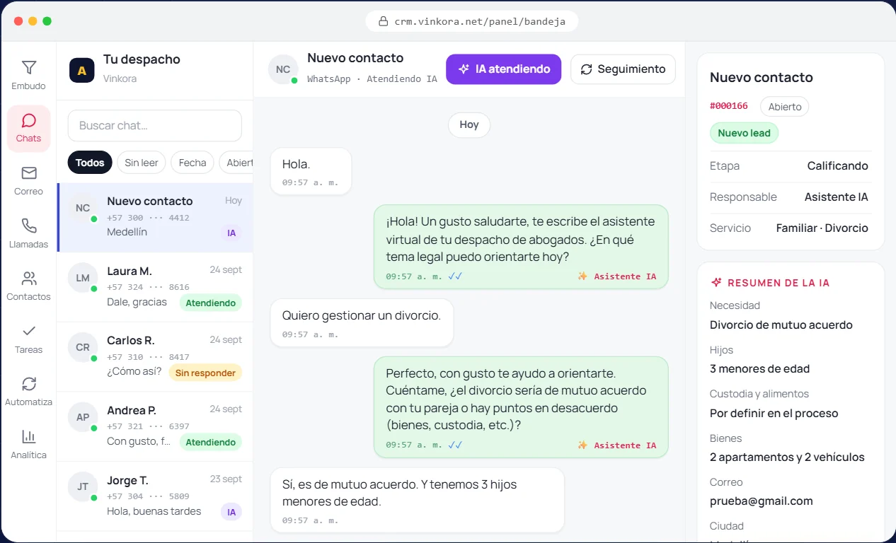Open the Contactos people icon

[x=28, y=279]
